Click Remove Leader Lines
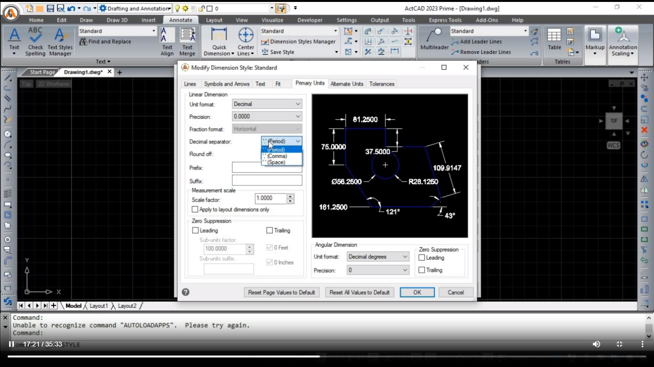Viewport: 654px width, 367px height. [x=481, y=52]
